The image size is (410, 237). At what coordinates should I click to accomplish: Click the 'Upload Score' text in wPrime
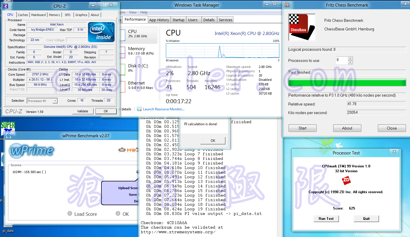coord(128,188)
